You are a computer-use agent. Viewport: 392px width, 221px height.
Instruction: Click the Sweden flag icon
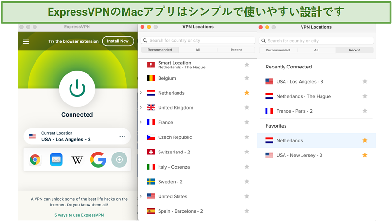point(151,182)
